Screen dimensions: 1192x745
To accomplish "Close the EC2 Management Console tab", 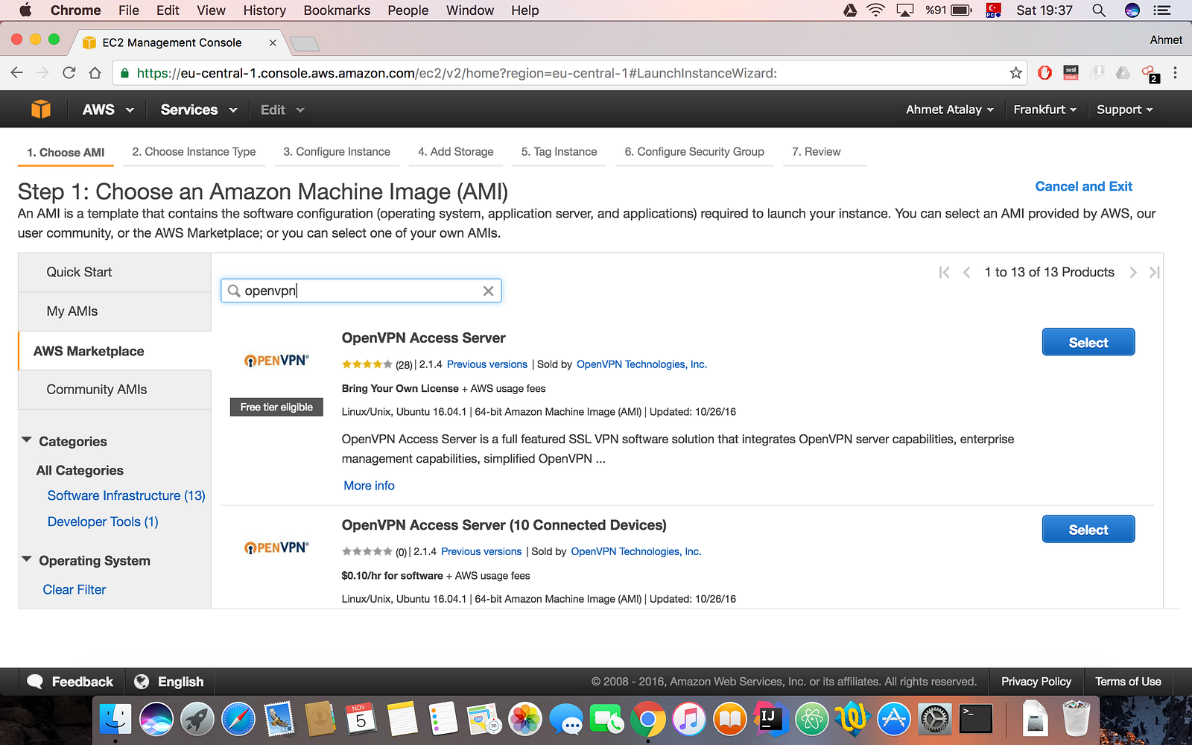I will (x=273, y=42).
